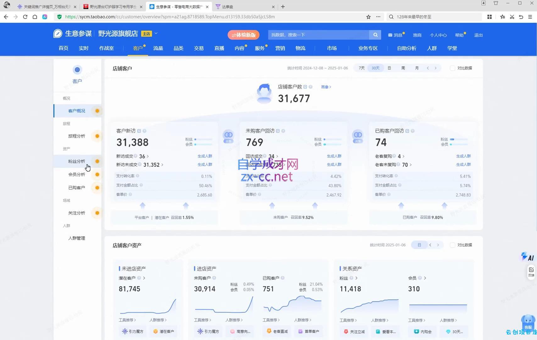The image size is (537, 340).
Task: Expand 老客复购 4 details arrow
Action: (x=403, y=156)
